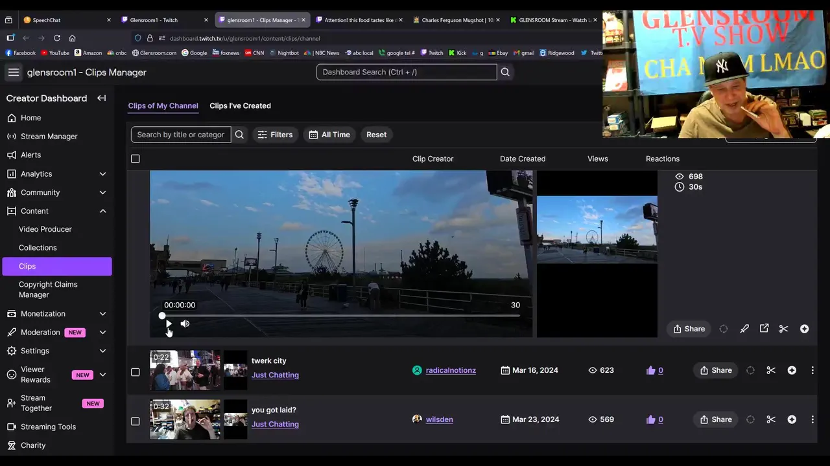Screen dimensions: 830x466
Task: Click the dashboard search magnifier button
Action: 505,72
